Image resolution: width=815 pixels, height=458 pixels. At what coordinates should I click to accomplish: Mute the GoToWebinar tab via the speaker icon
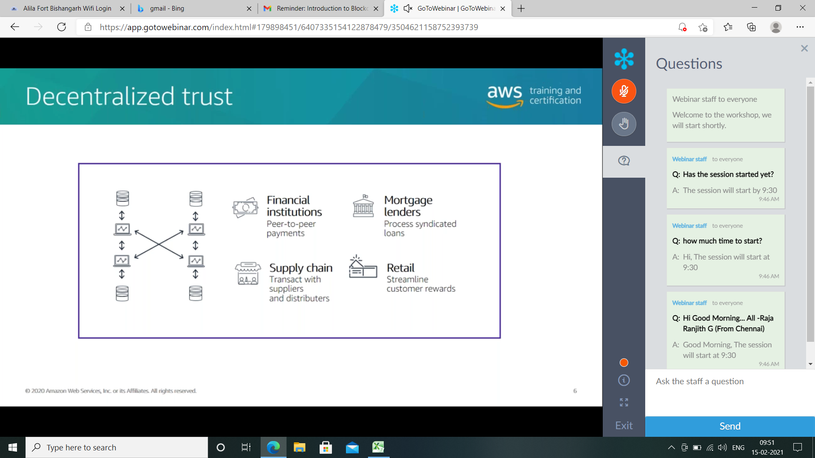tap(408, 8)
